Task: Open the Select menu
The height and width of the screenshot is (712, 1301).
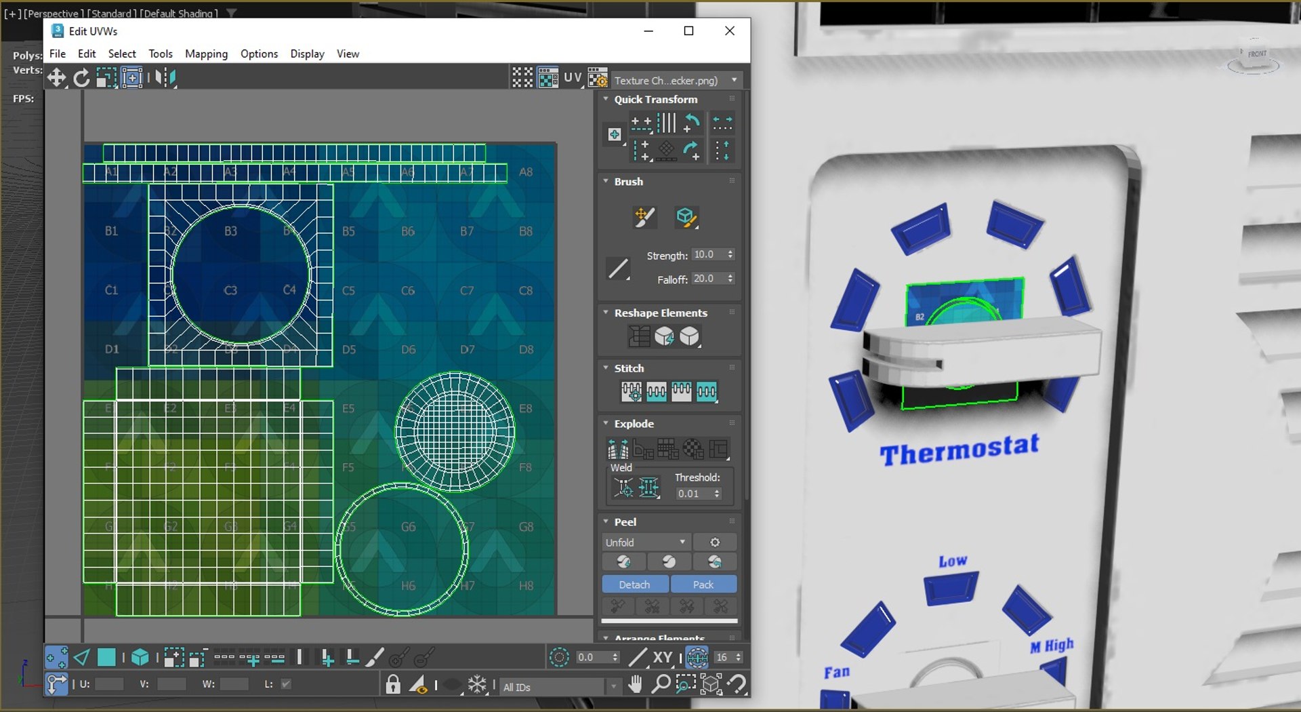Action: pyautogui.click(x=122, y=54)
